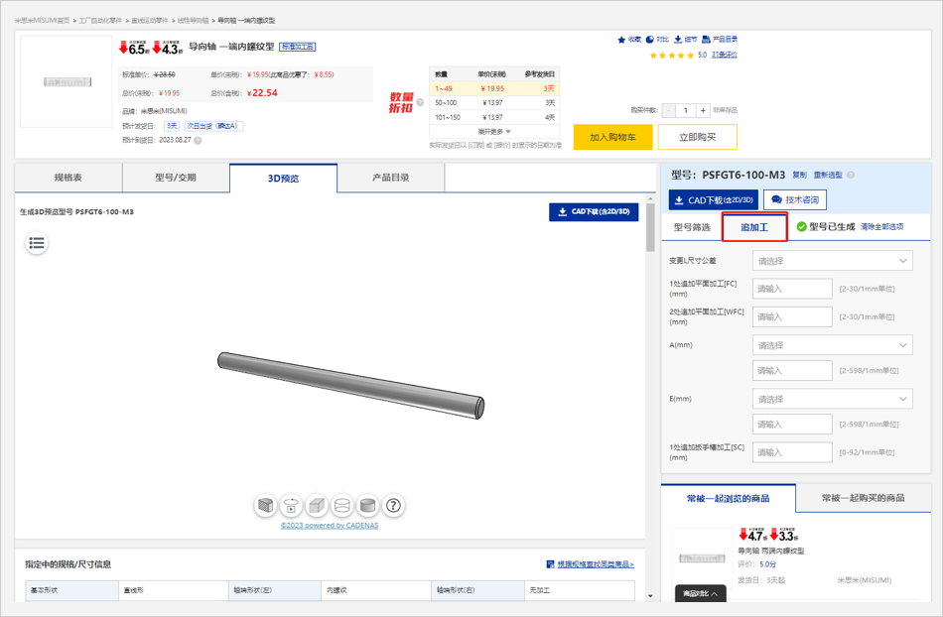Click 清除全部选项 link

(x=881, y=227)
